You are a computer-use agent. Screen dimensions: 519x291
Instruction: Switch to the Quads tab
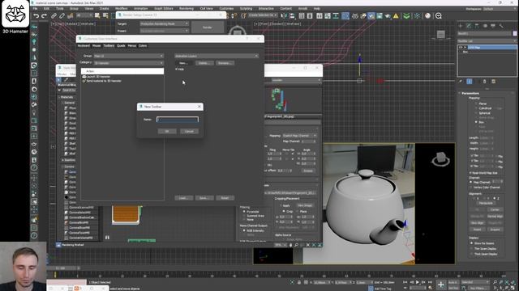click(x=121, y=46)
